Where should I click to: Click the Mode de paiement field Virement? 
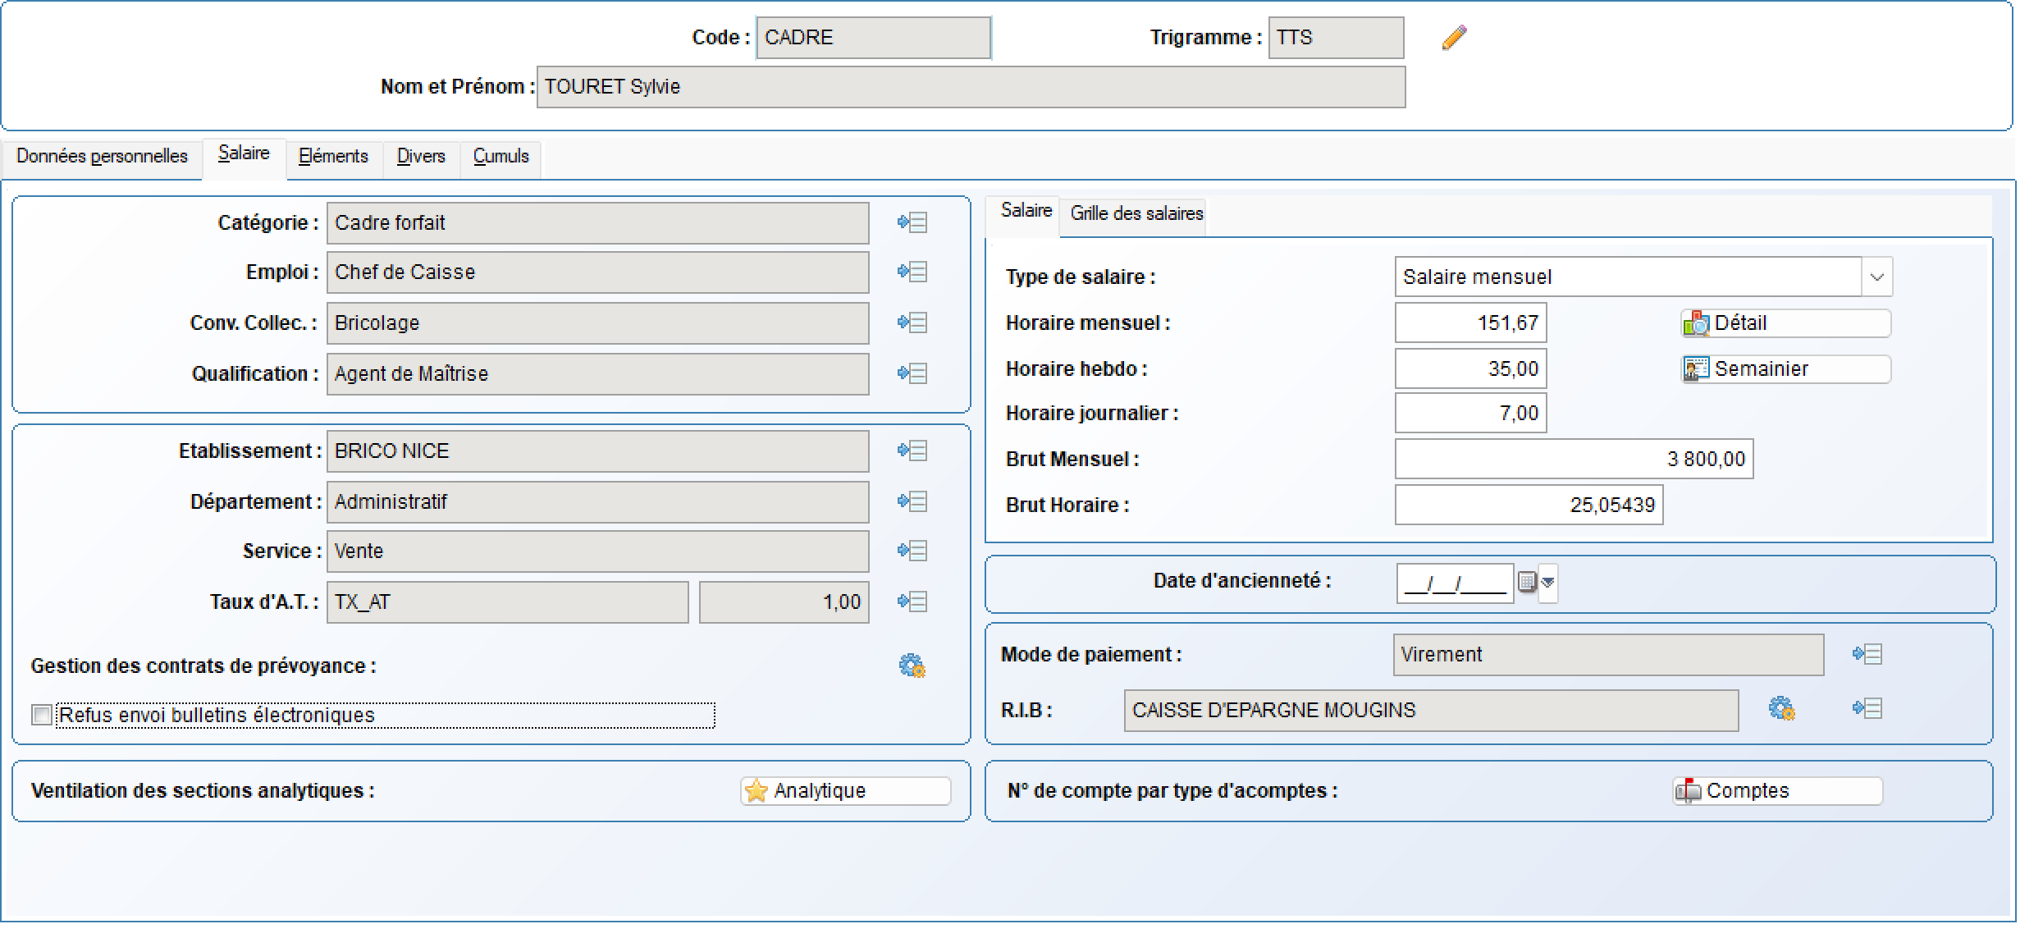[x=1609, y=655]
